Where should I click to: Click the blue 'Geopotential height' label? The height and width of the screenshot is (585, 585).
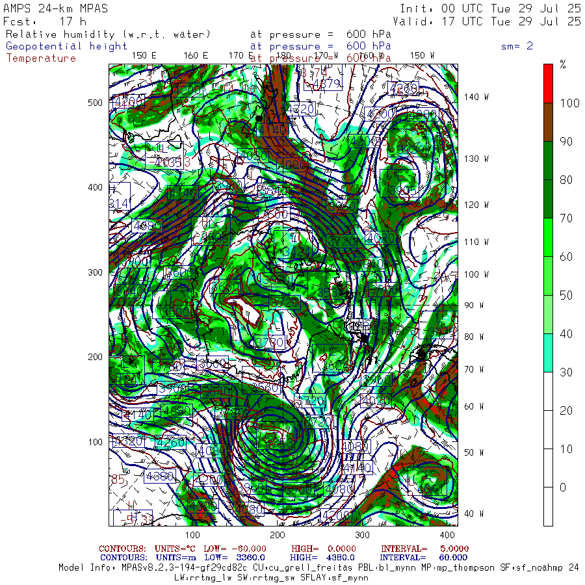(x=66, y=46)
